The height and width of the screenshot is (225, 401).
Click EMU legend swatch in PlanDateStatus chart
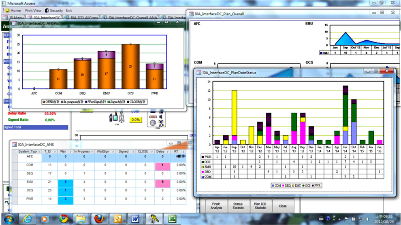(293, 186)
